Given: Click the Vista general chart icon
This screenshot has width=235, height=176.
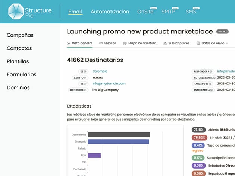Looking at the screenshot, I should (69, 43).
